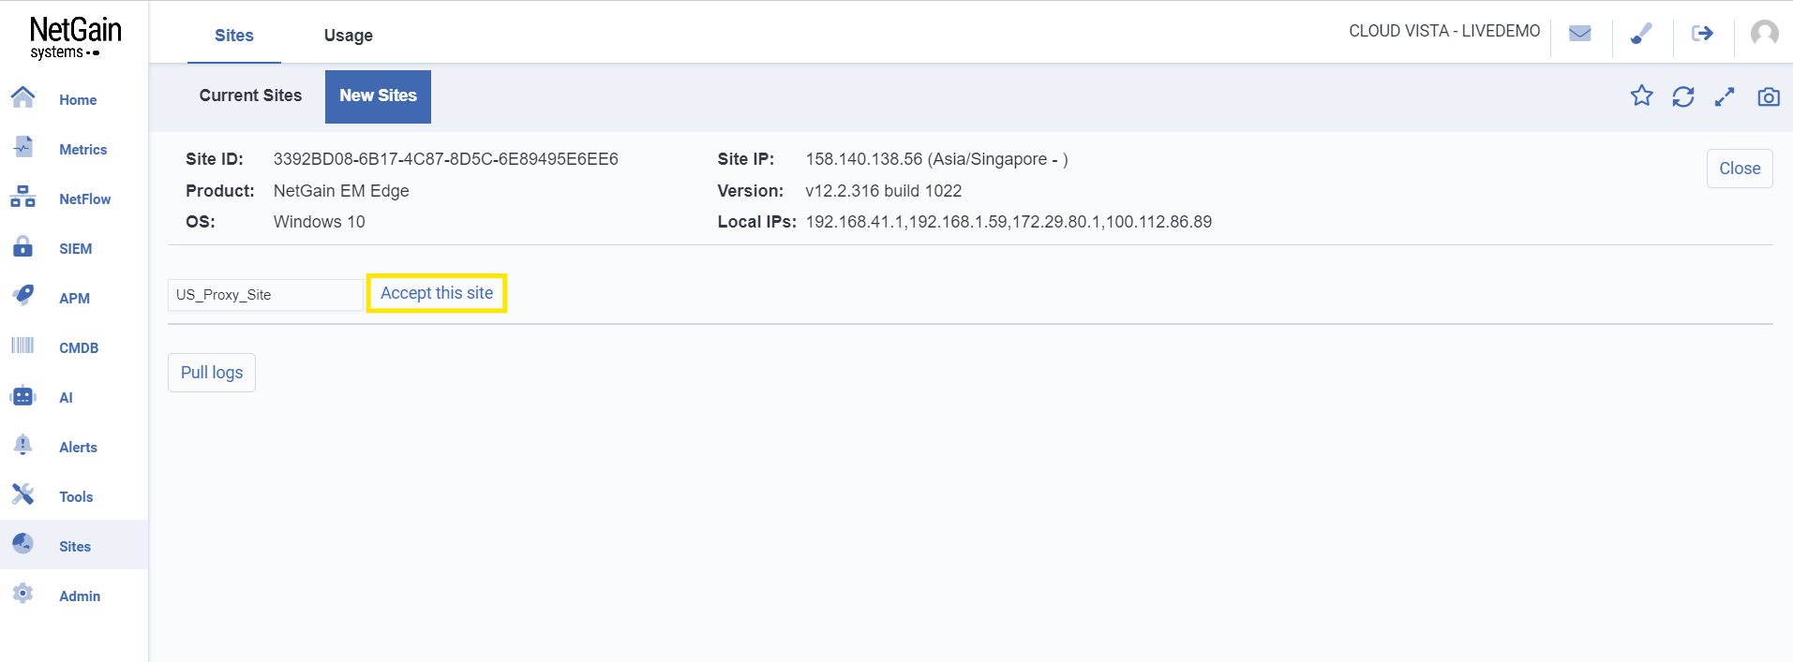Click the star favorite icon

(1641, 96)
